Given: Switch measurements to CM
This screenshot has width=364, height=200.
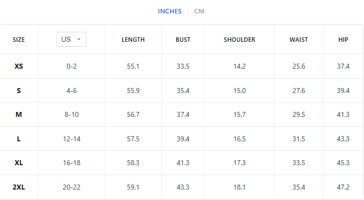Looking at the screenshot, I should point(199,11).
